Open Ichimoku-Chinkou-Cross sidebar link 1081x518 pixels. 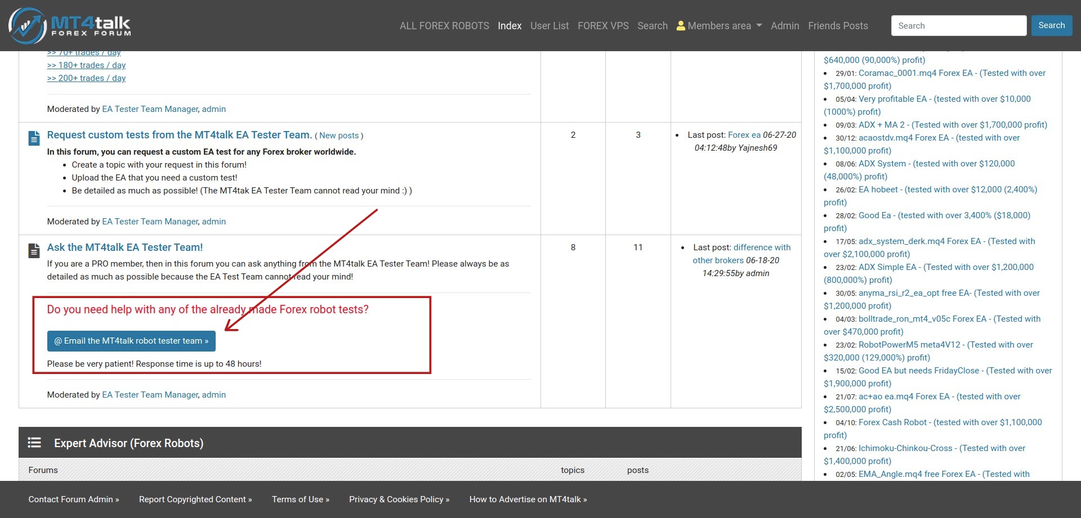(924, 454)
